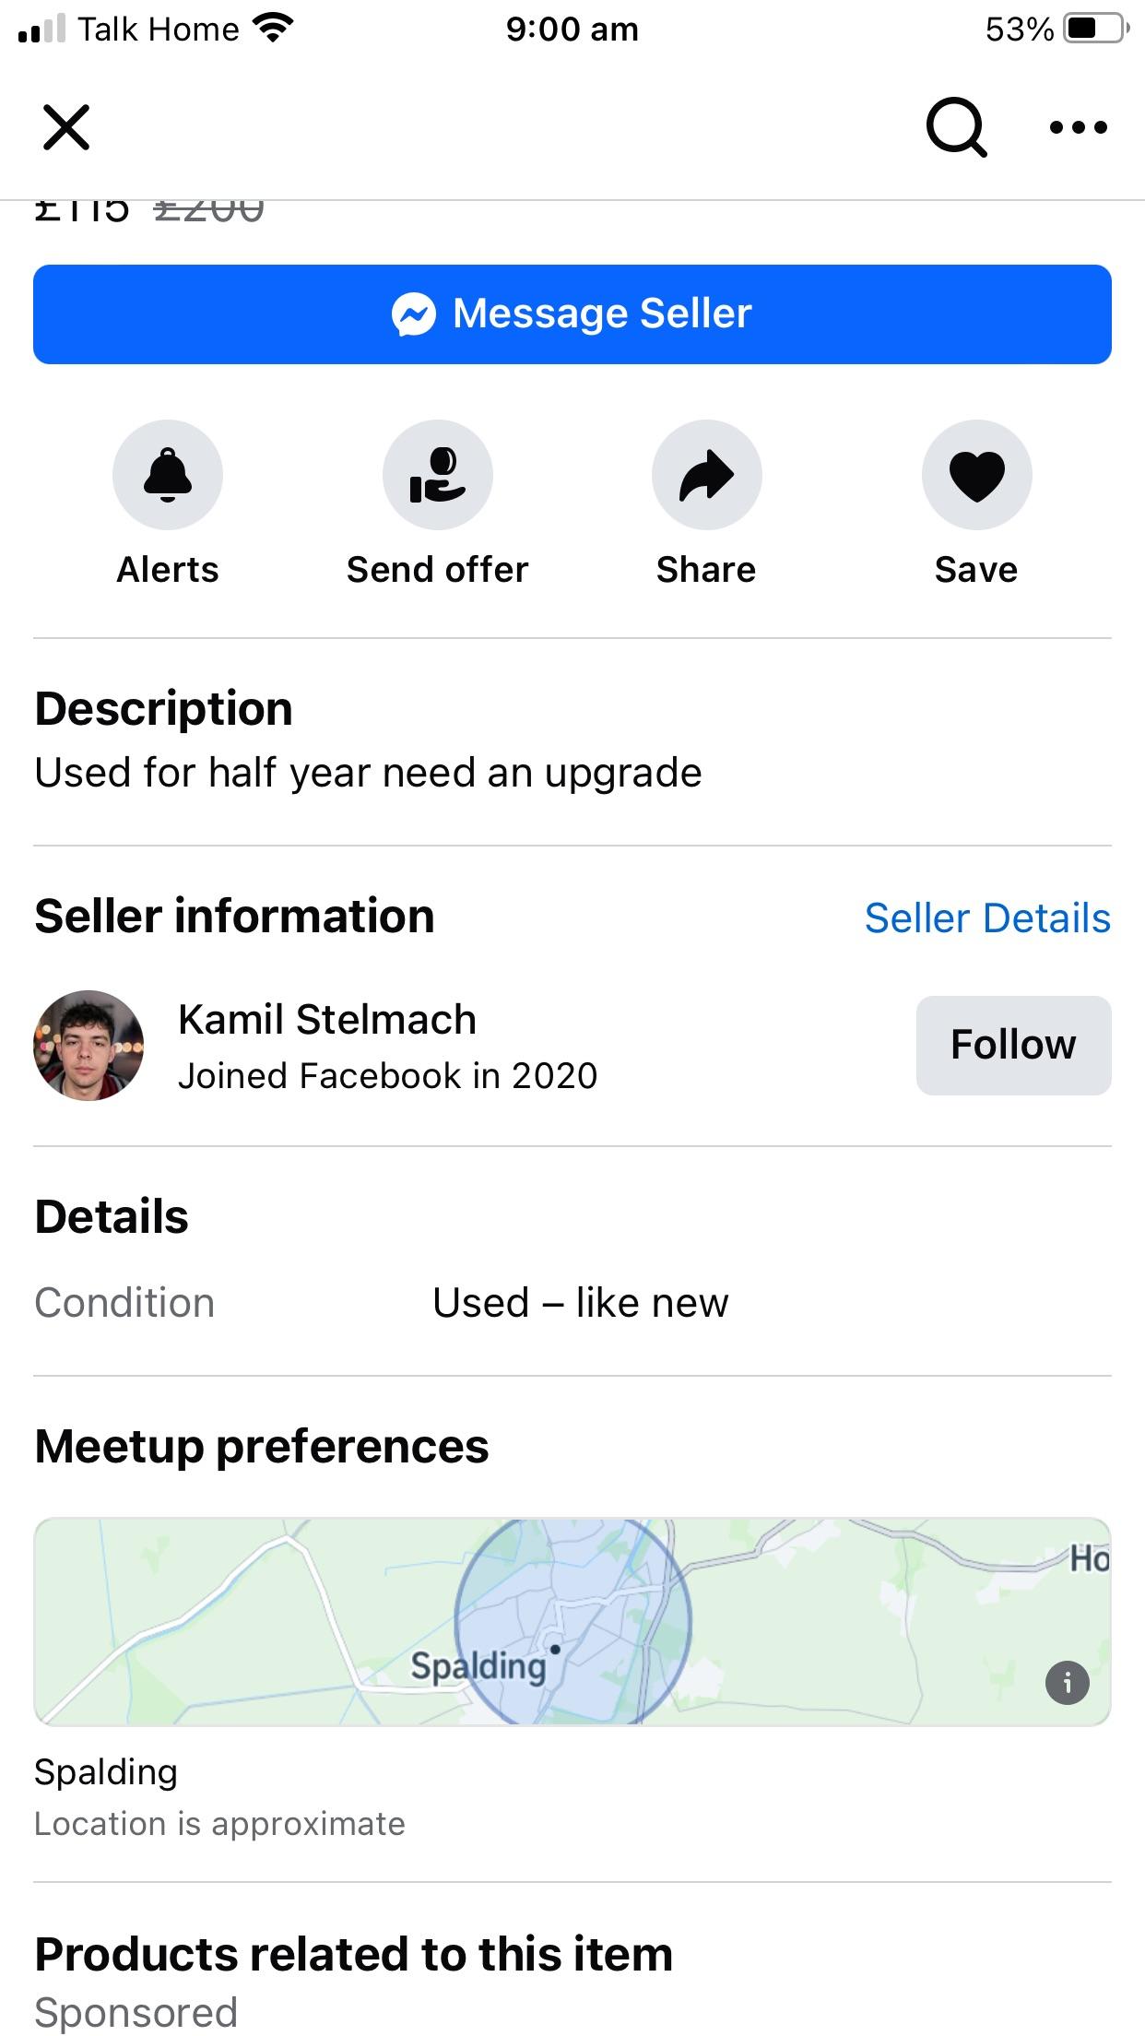Image resolution: width=1145 pixels, height=2036 pixels.
Task: Tap the Send offer hand icon
Action: 438,475
